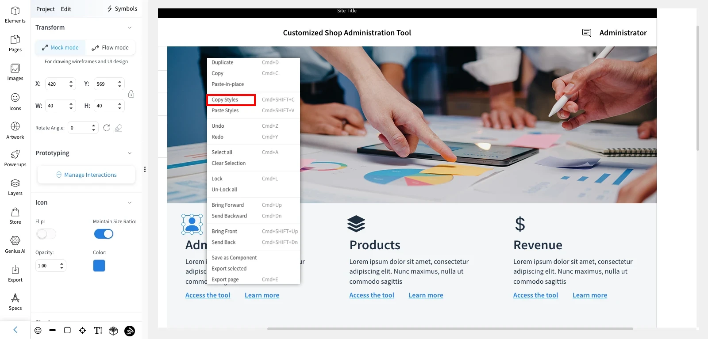Click the Manage Interactions button
Screen dimensions: 708x339
[x=86, y=175]
